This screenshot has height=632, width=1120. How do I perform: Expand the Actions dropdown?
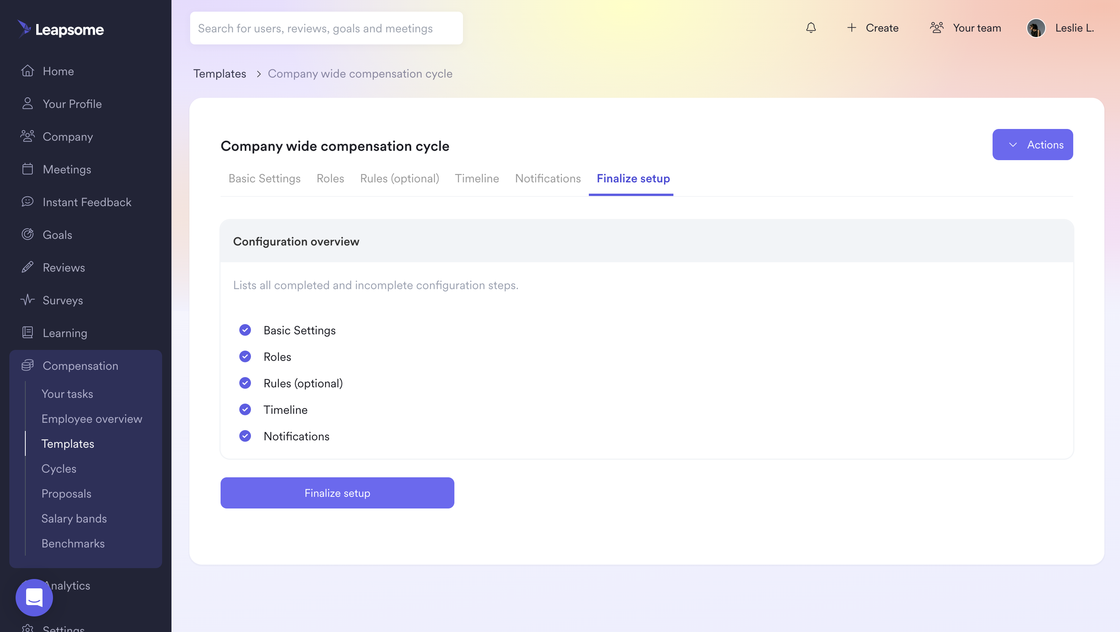1033,144
